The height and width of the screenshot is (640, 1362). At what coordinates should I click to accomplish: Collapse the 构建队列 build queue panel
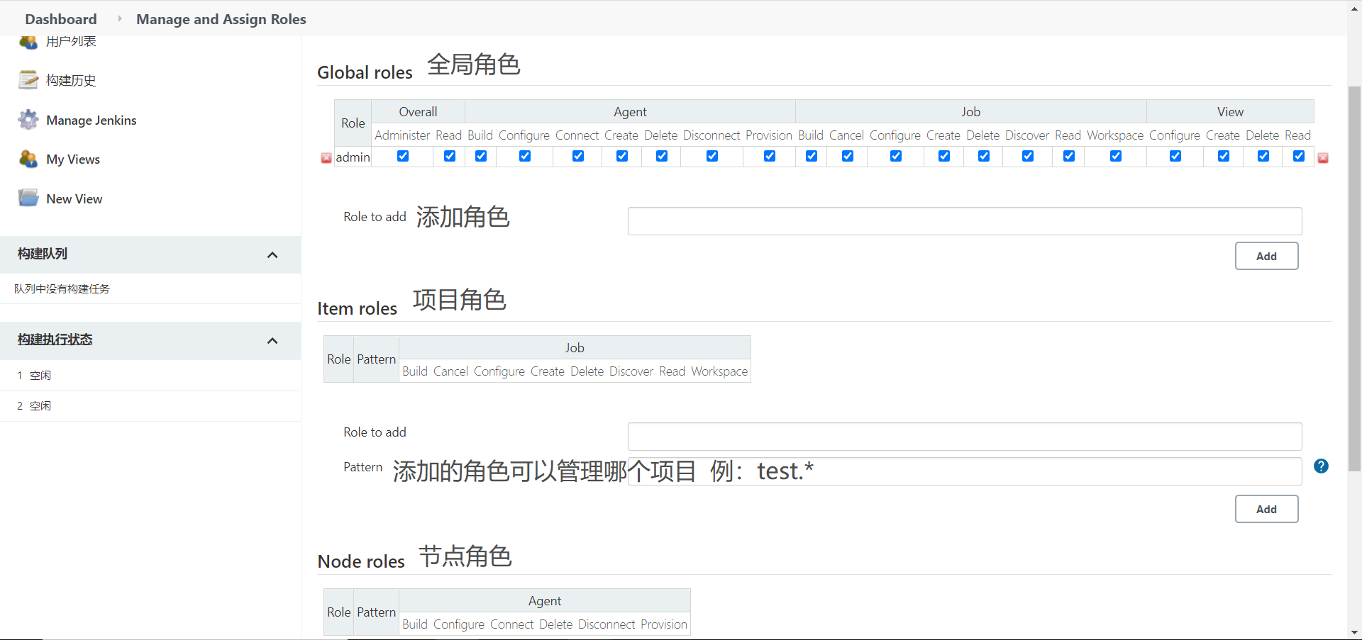[272, 255]
